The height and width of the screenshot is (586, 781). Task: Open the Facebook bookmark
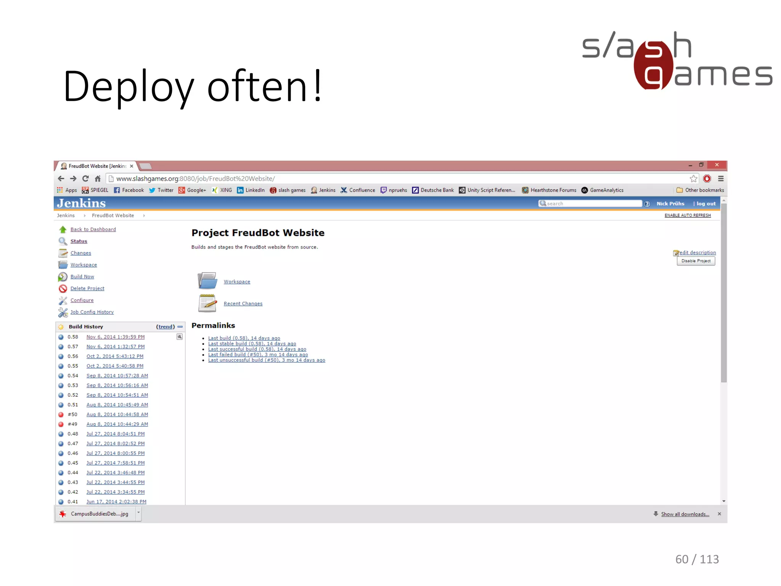click(x=129, y=190)
